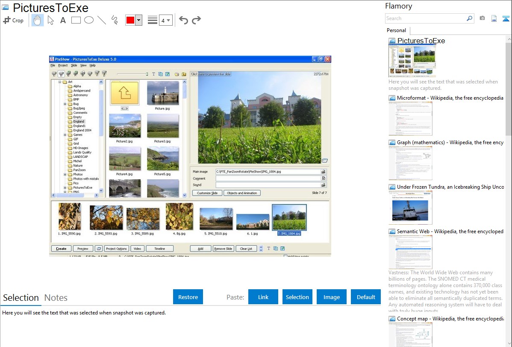This screenshot has width=512, height=347.
Task: Select the straight line tool
Action: coord(102,20)
